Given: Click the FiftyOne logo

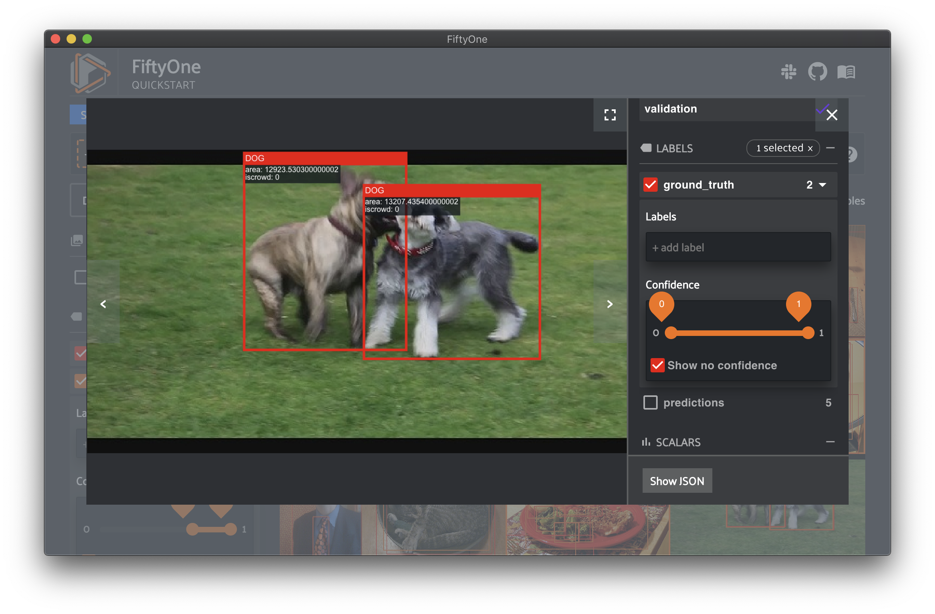Looking at the screenshot, I should [90, 72].
